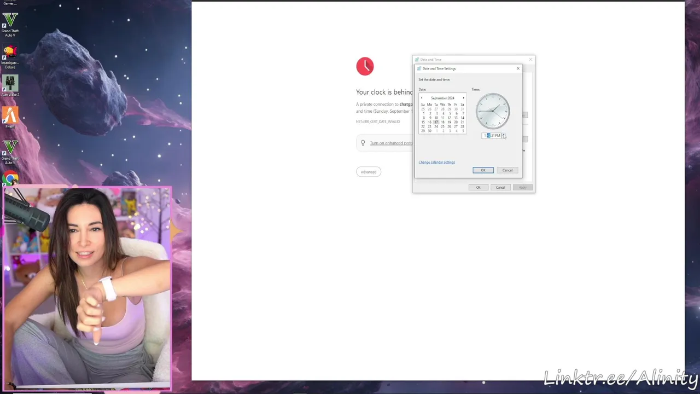Increase time with the up stepper arrow
This screenshot has width=700, height=394.
(x=504, y=134)
